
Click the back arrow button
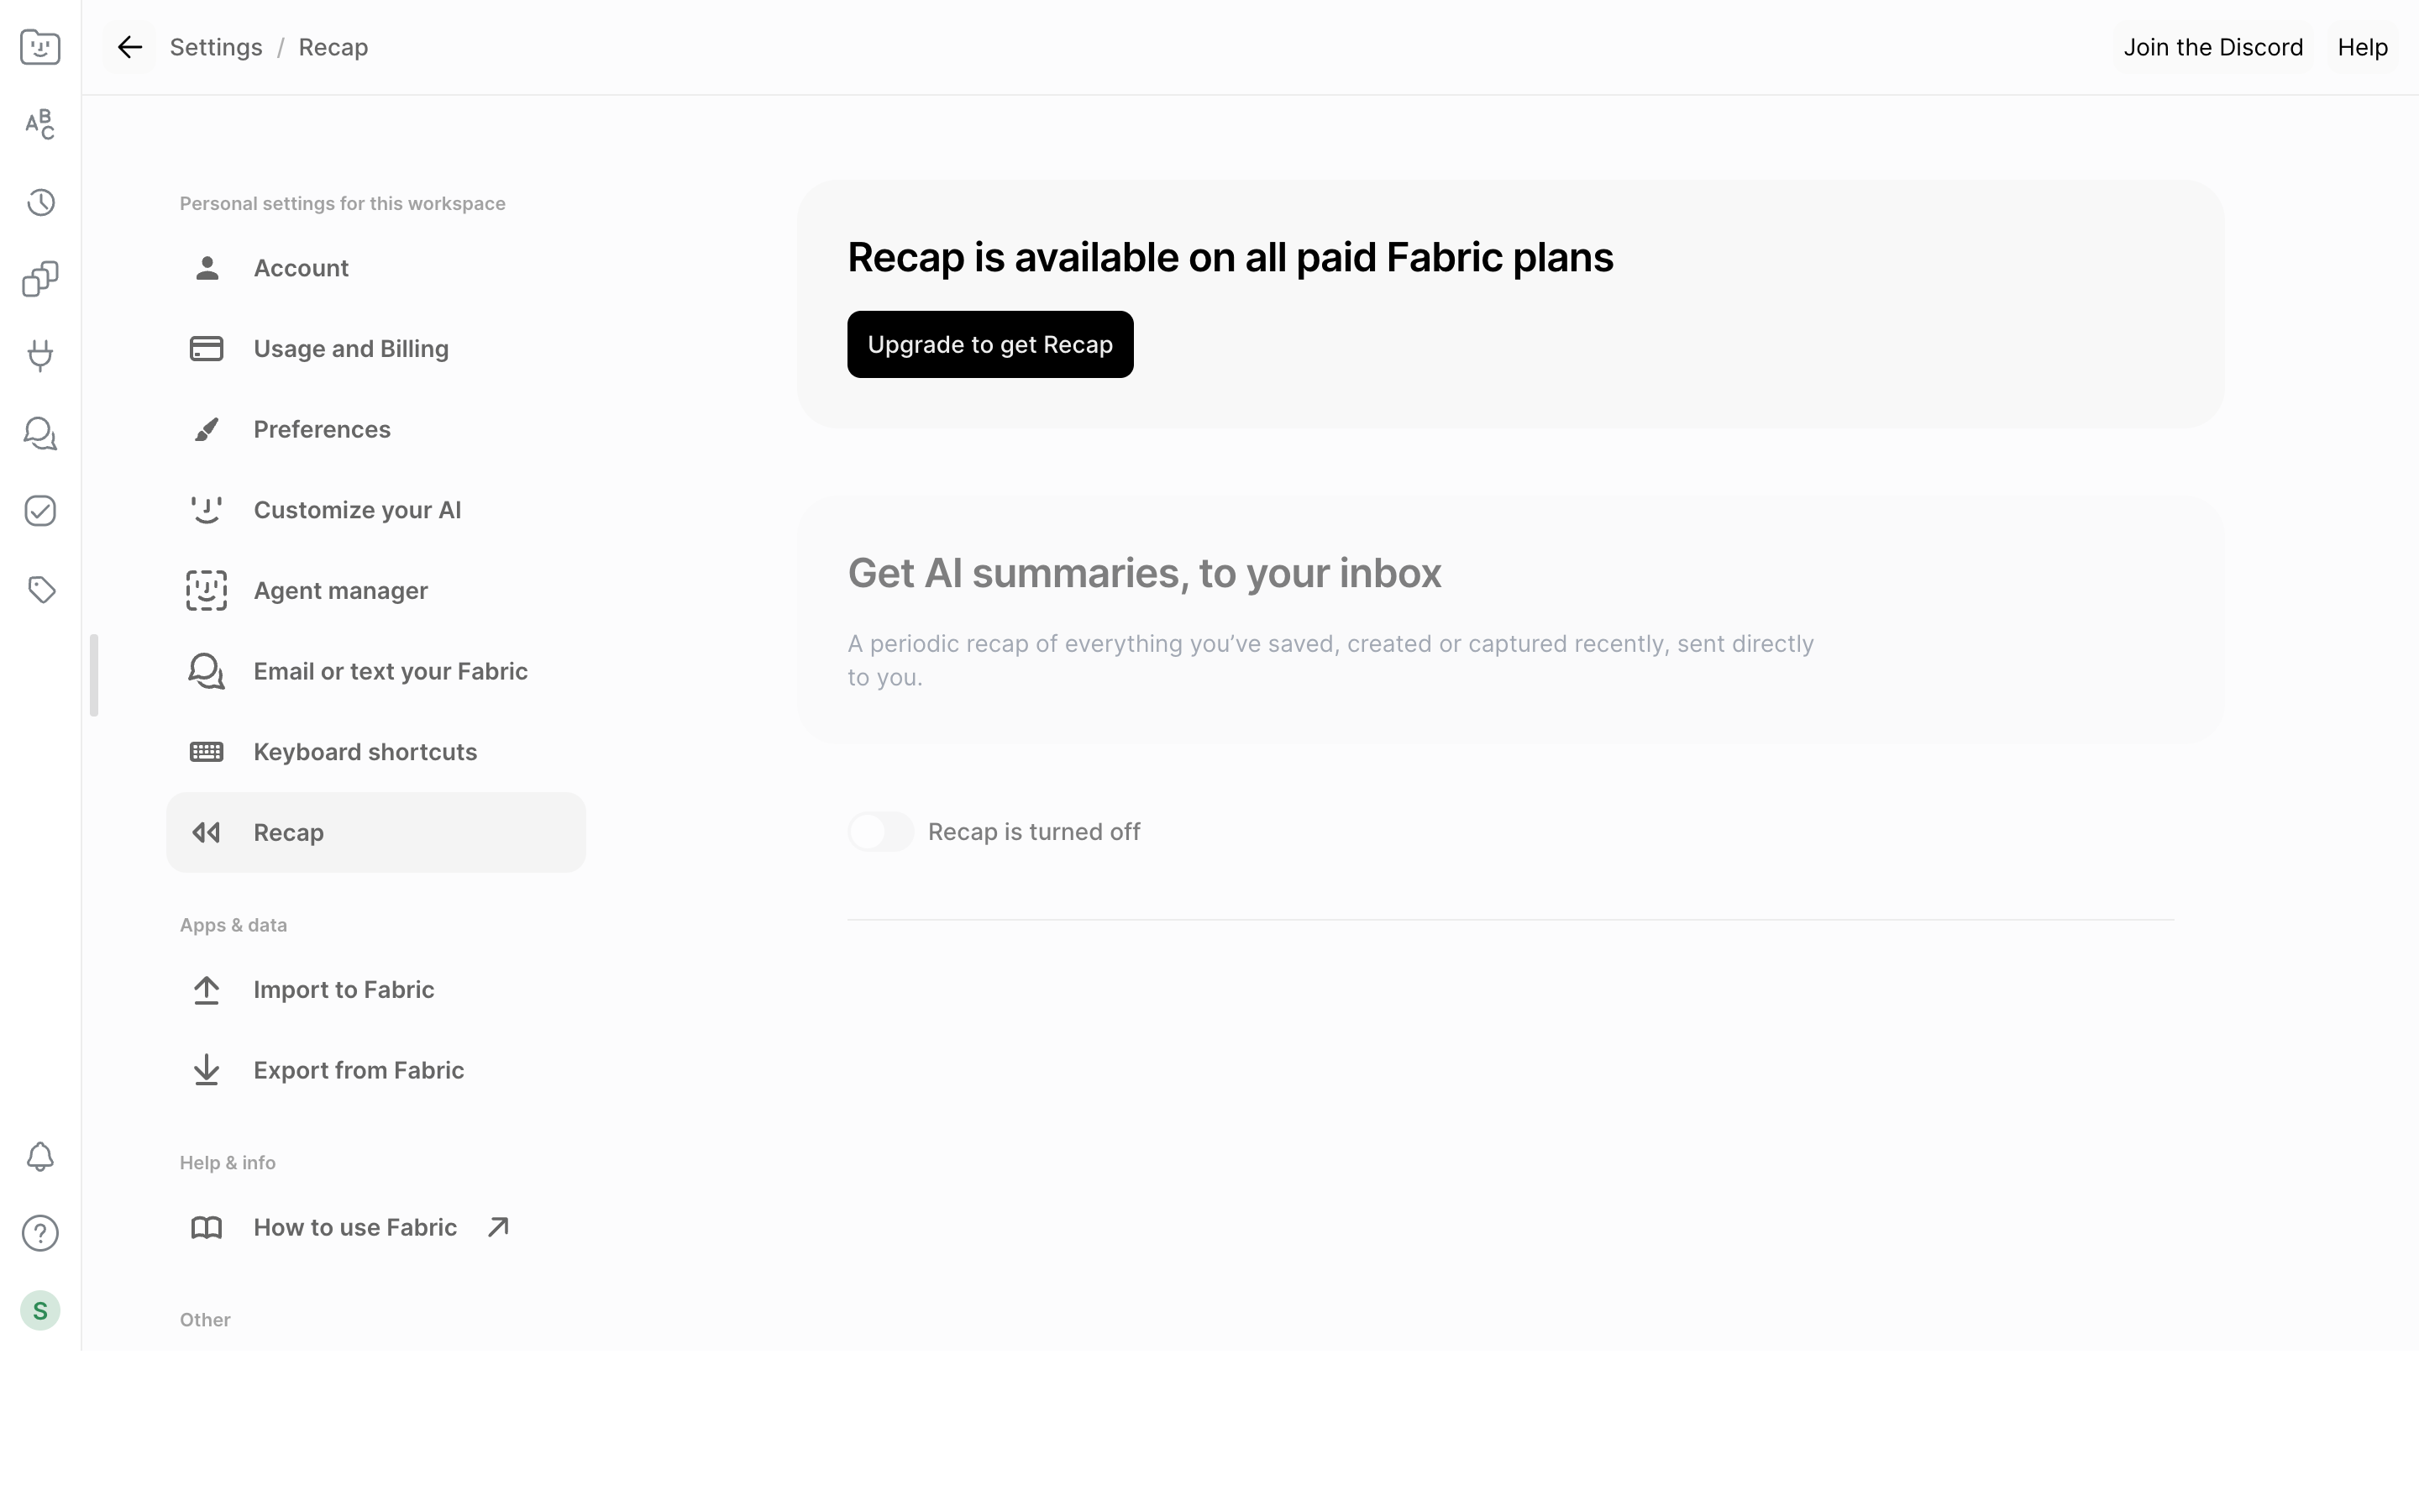click(130, 47)
